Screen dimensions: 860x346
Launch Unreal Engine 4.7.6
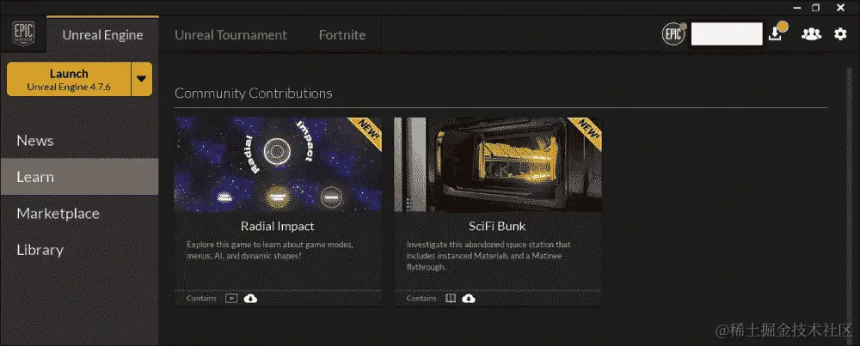click(69, 79)
